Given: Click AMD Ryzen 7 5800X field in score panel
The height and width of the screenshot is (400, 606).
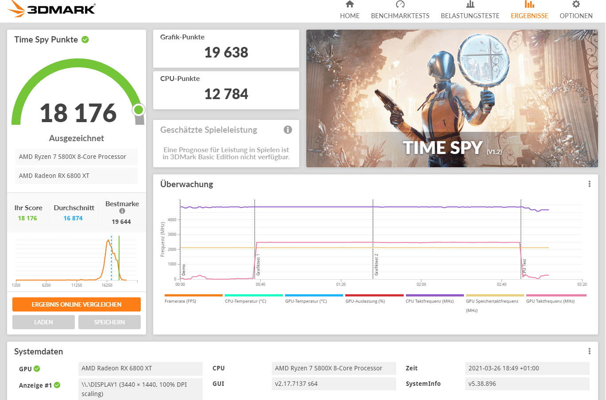Looking at the screenshot, I should (77, 157).
